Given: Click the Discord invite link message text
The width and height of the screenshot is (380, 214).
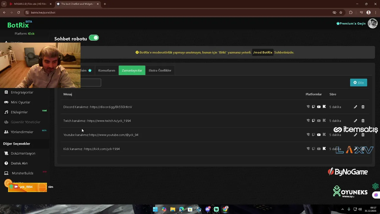Looking at the screenshot, I should pos(98,107).
